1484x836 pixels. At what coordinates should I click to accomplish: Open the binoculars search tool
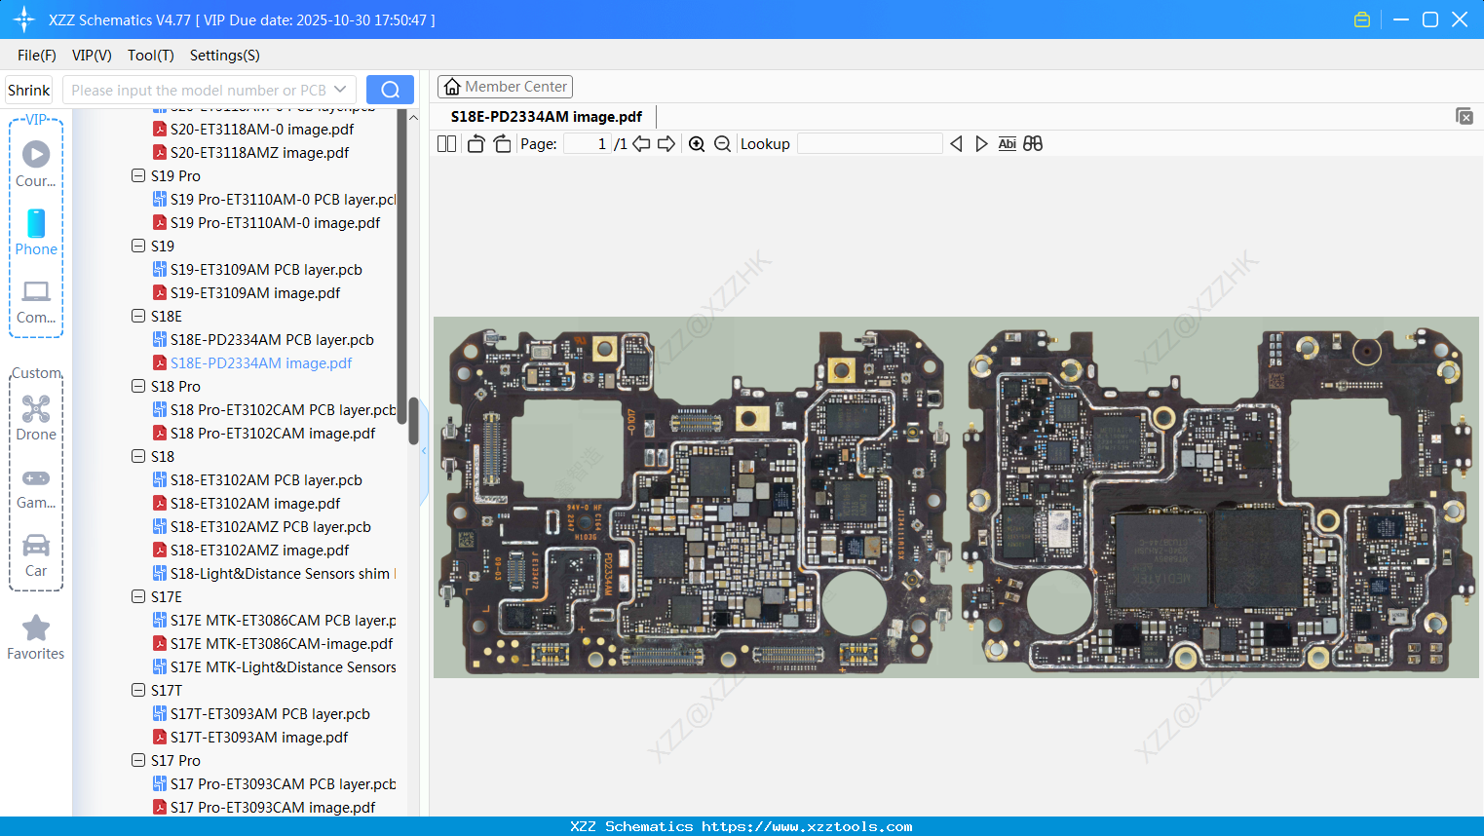coord(1033,143)
